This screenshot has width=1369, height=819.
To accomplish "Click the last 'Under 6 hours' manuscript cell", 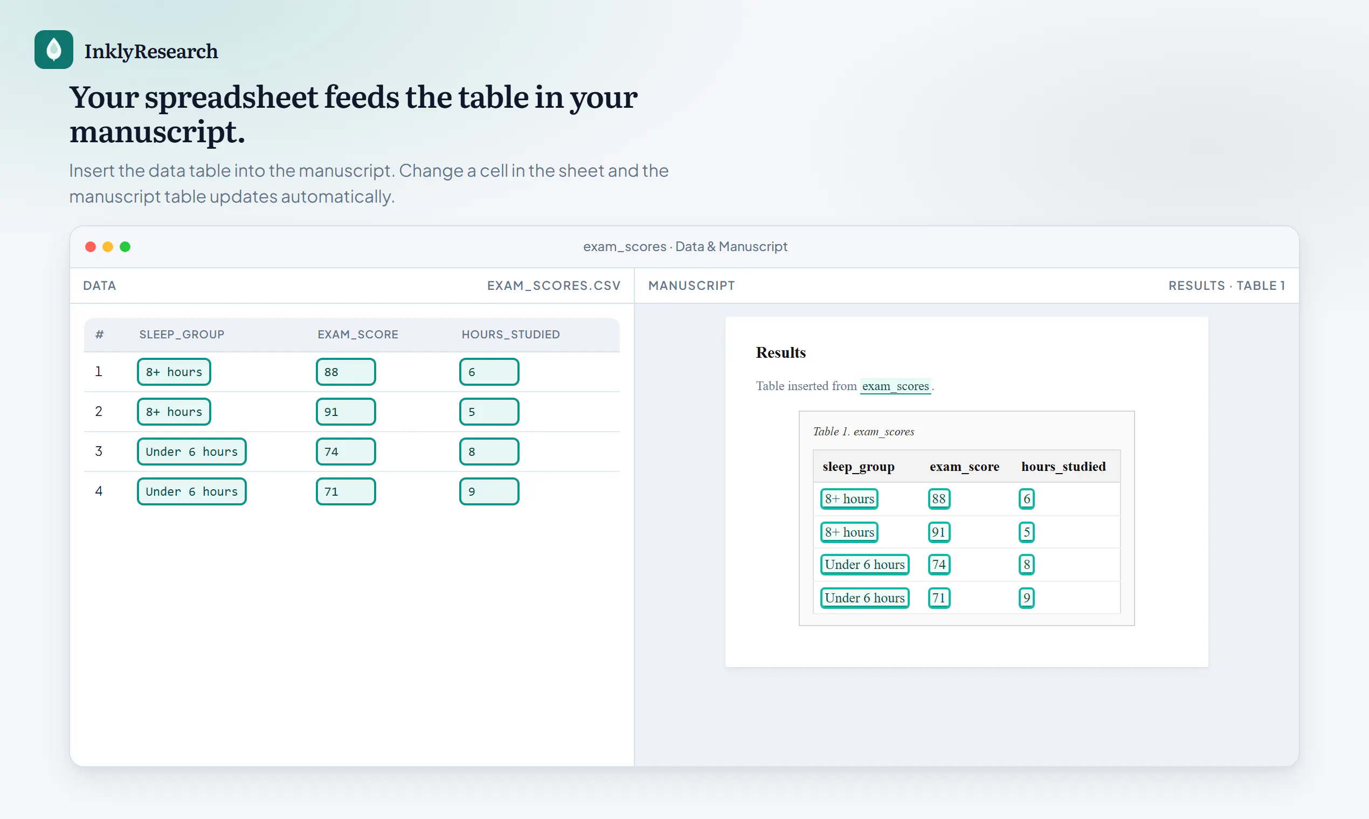I will click(865, 598).
